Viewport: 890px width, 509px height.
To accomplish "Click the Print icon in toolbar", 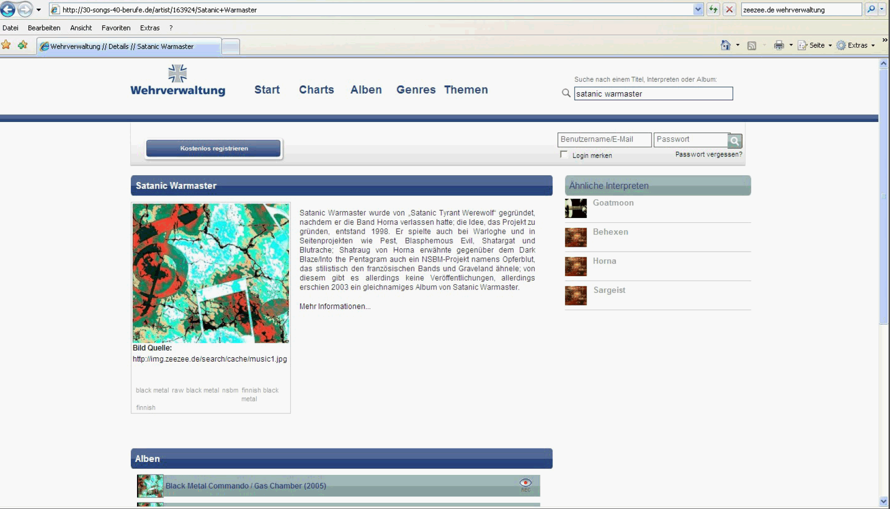I will (778, 45).
